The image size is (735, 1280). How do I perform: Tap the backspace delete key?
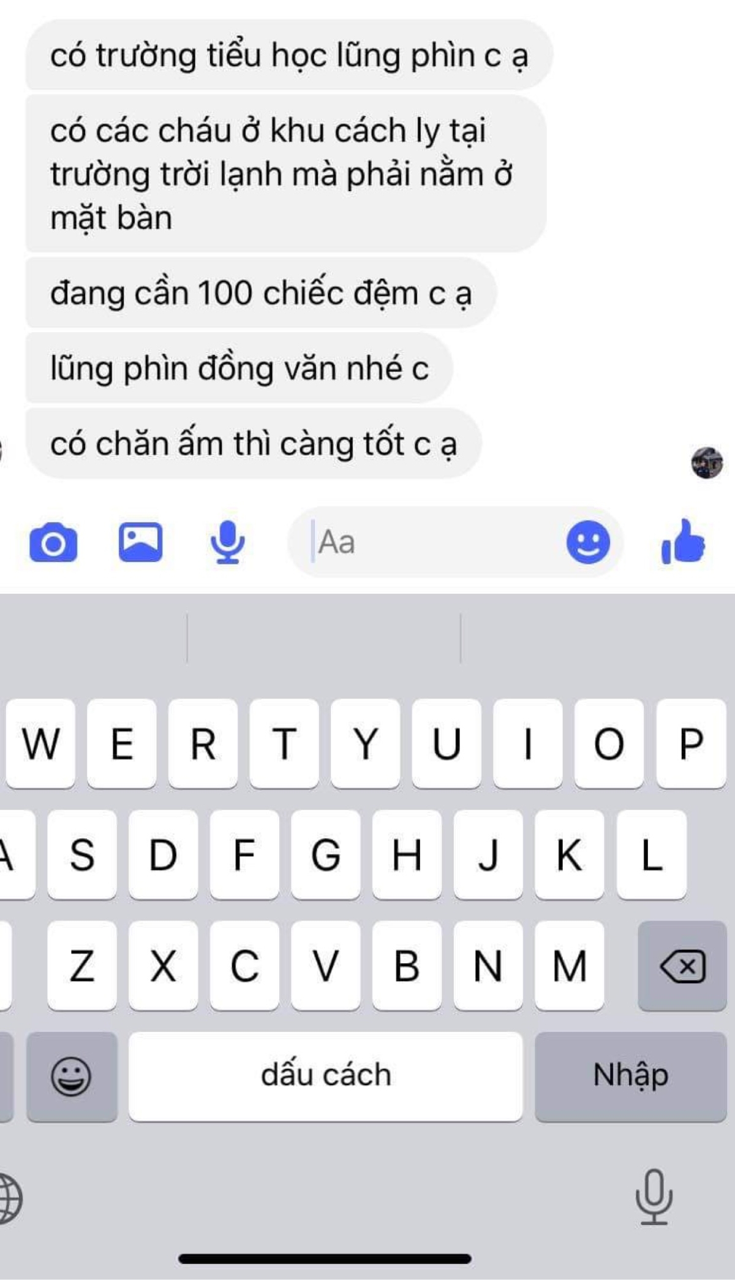click(x=682, y=966)
